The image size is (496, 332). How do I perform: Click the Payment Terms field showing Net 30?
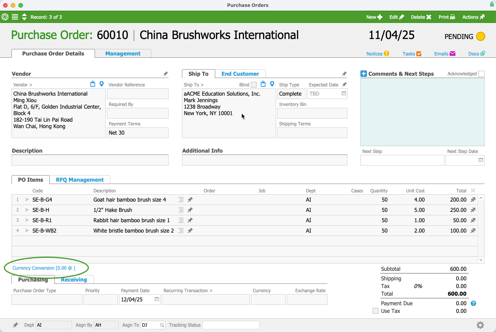coord(138,133)
